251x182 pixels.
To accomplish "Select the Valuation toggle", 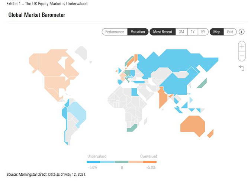I will coord(138,32).
